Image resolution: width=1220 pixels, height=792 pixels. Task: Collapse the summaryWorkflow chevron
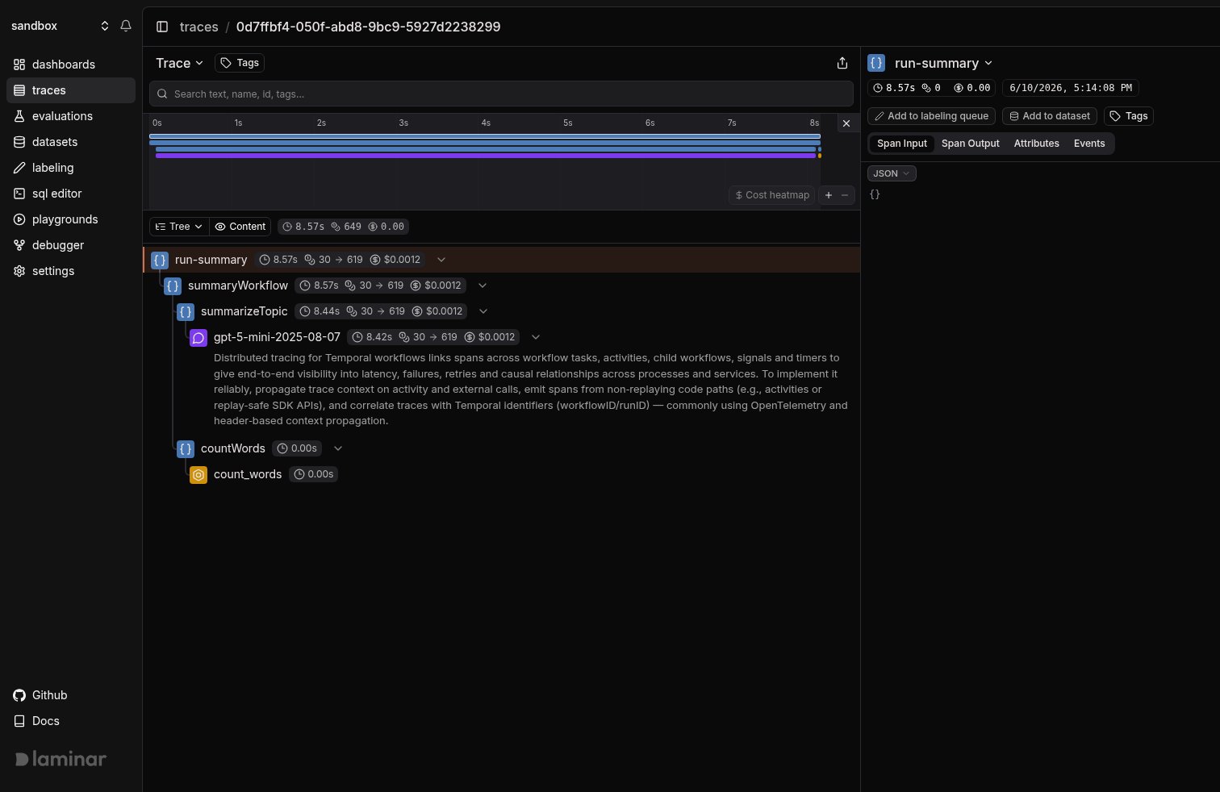(483, 286)
